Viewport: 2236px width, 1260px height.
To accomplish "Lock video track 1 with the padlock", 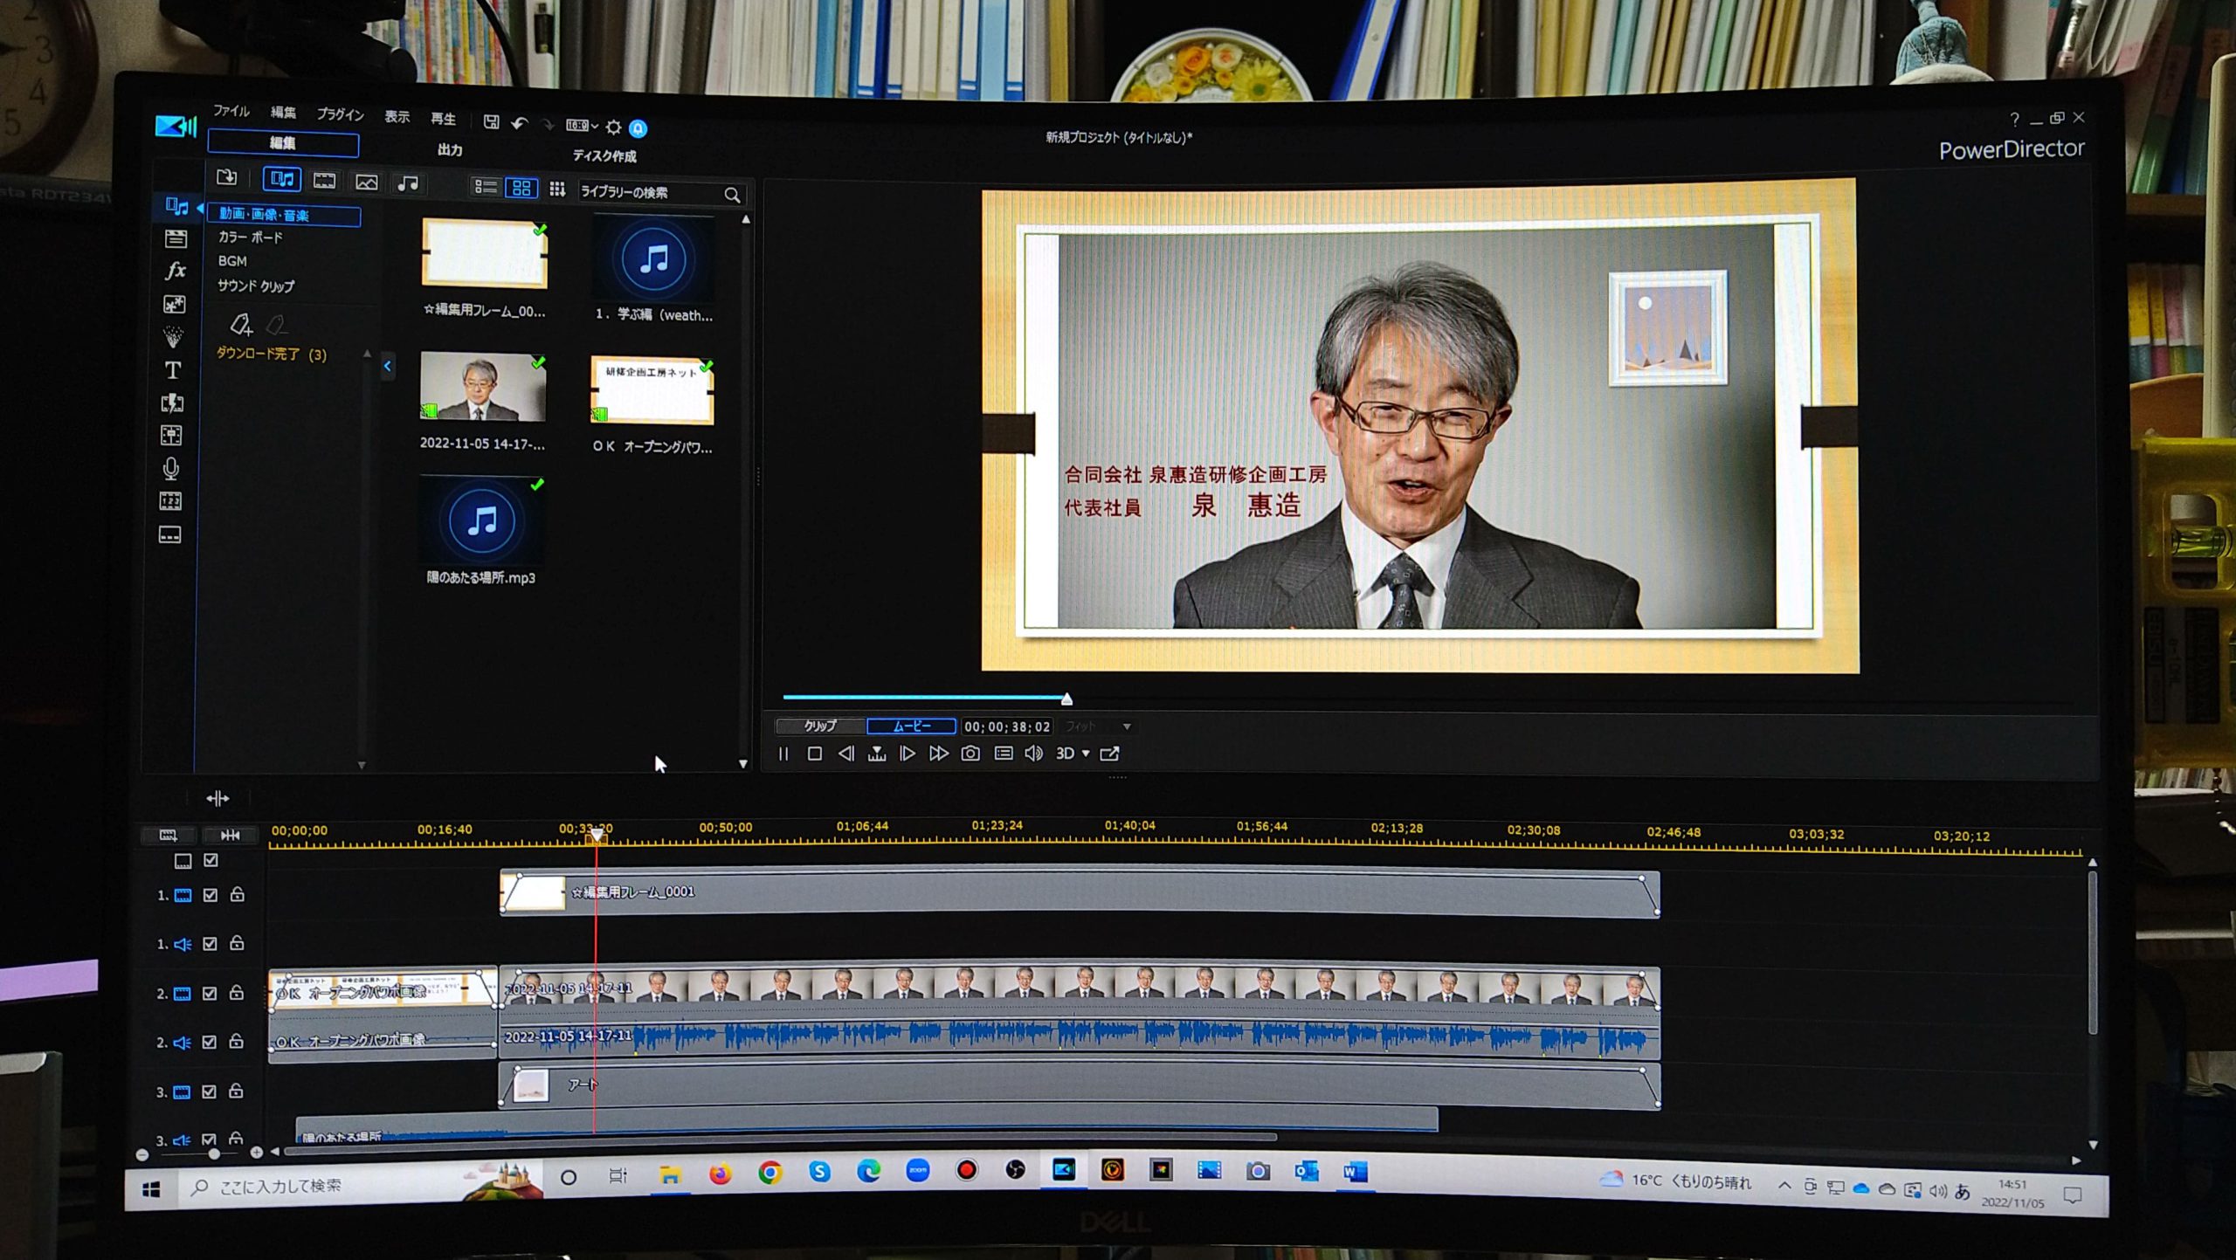I will click(x=237, y=894).
